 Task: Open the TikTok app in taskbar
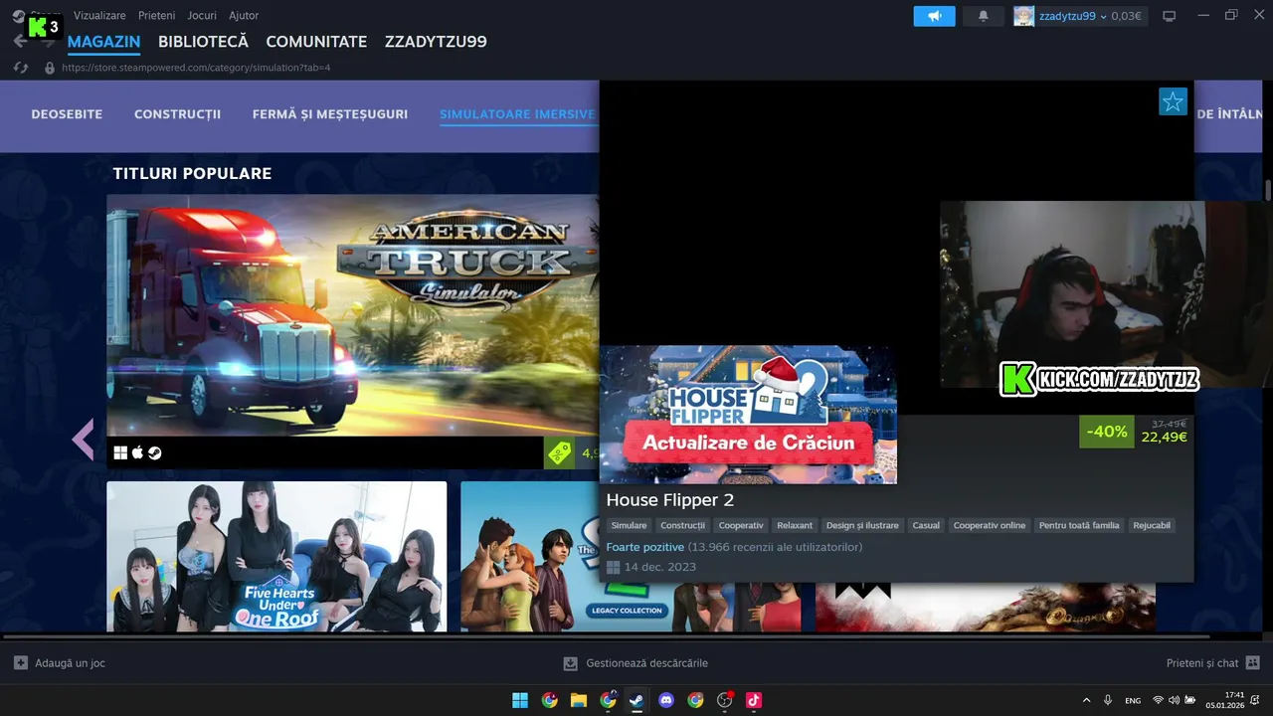pos(754,700)
